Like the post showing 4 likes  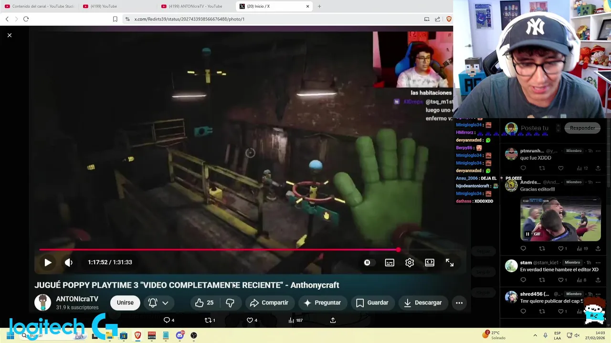pos(252,320)
